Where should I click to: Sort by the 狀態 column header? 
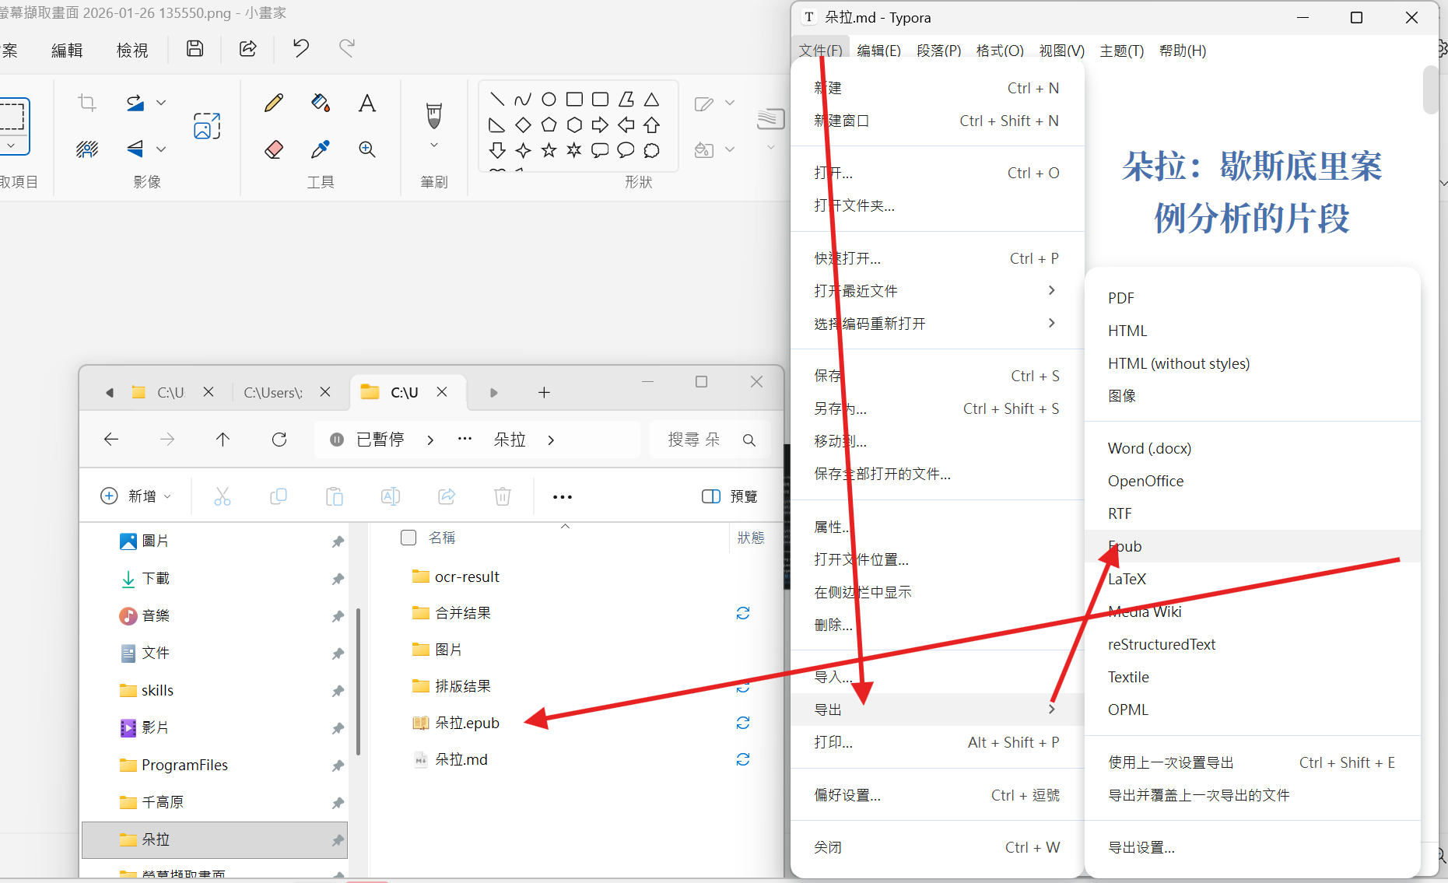coord(751,538)
